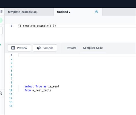This screenshot has width=136, height=115.
Task: Click the 'select True as is_real' code line
Action: 42,86
